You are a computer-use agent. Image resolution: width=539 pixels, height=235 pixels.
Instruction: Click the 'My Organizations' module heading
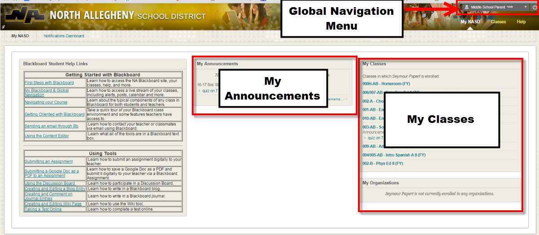(380, 183)
